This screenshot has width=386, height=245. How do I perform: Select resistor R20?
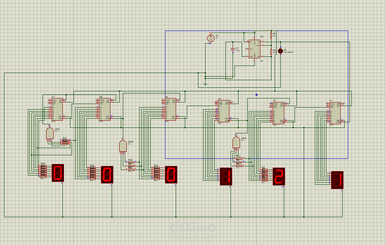(131, 162)
